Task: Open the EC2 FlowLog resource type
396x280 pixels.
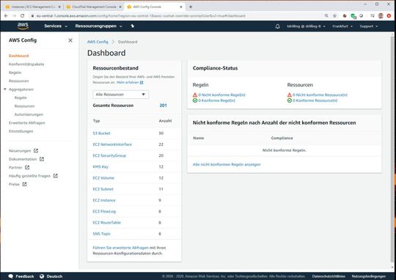Action: pyautogui.click(x=104, y=211)
